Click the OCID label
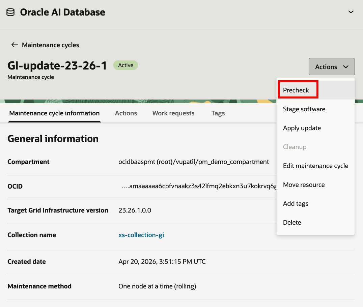This screenshot has width=363, height=307. [x=15, y=186]
